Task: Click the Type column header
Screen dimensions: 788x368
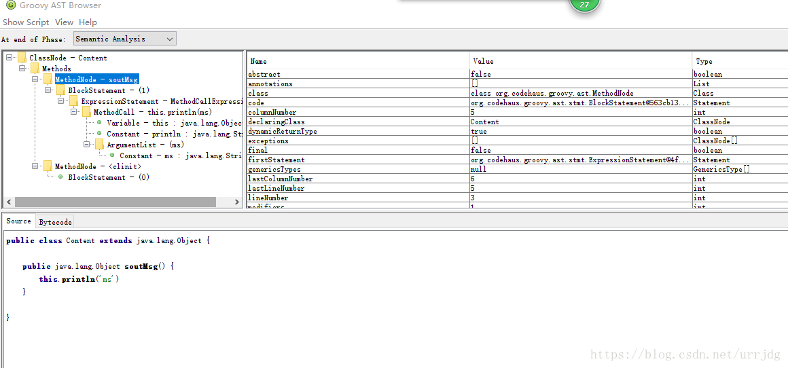Action: click(x=740, y=61)
